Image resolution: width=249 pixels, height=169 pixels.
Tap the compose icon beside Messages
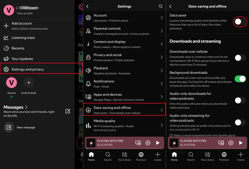pyautogui.click(x=68, y=111)
